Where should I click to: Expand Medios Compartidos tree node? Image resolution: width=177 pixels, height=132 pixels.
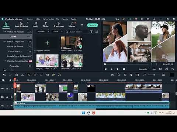5,41
